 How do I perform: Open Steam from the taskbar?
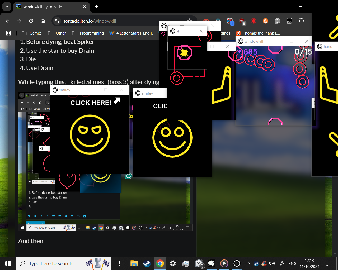(147, 263)
